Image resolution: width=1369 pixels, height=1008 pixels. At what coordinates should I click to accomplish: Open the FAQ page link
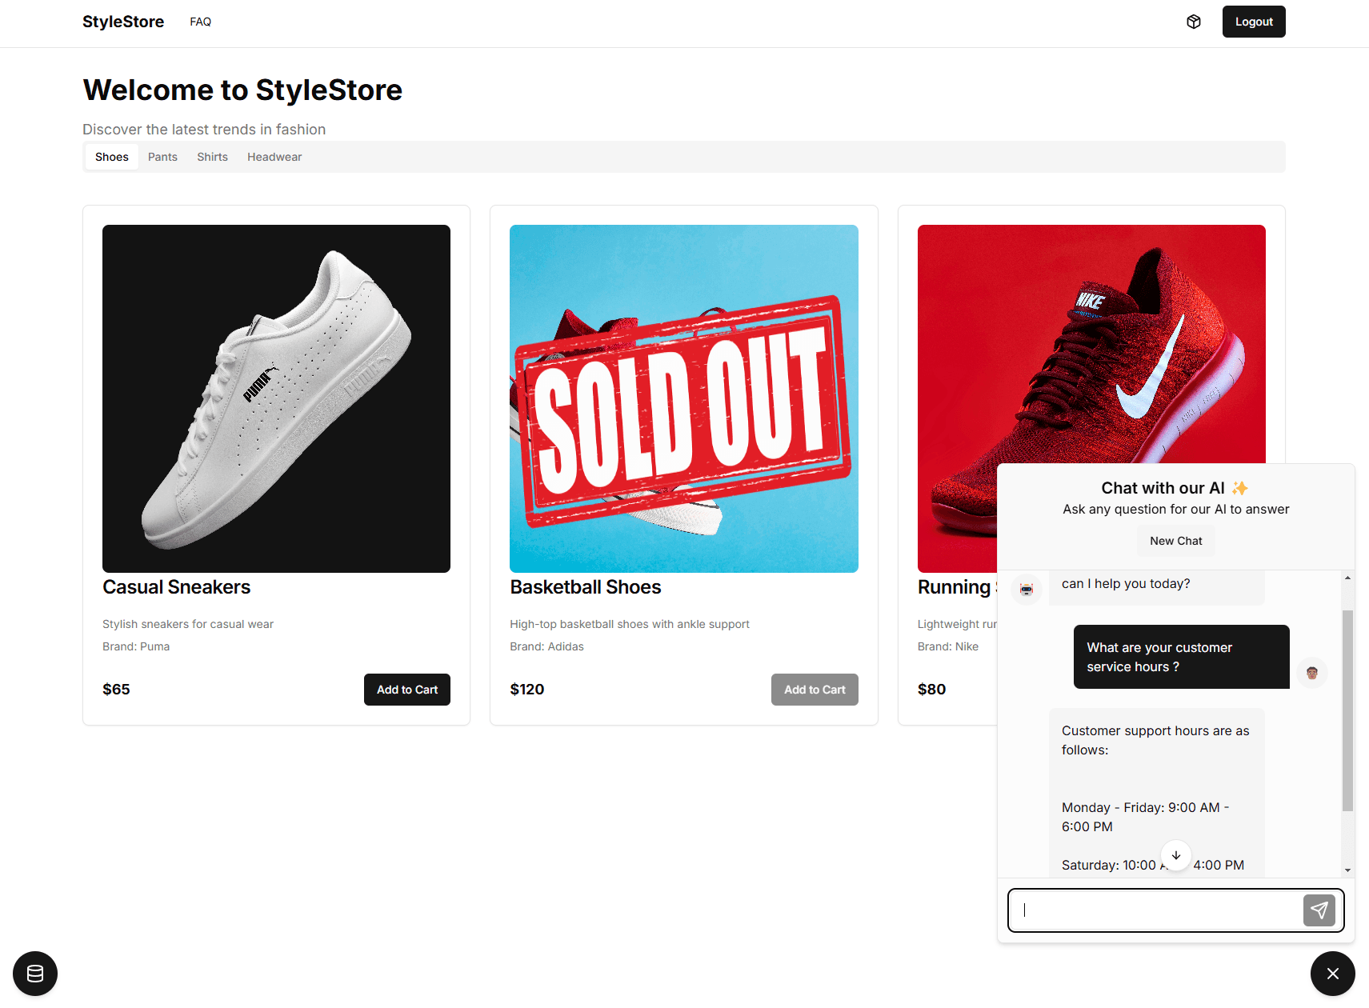[x=200, y=22]
